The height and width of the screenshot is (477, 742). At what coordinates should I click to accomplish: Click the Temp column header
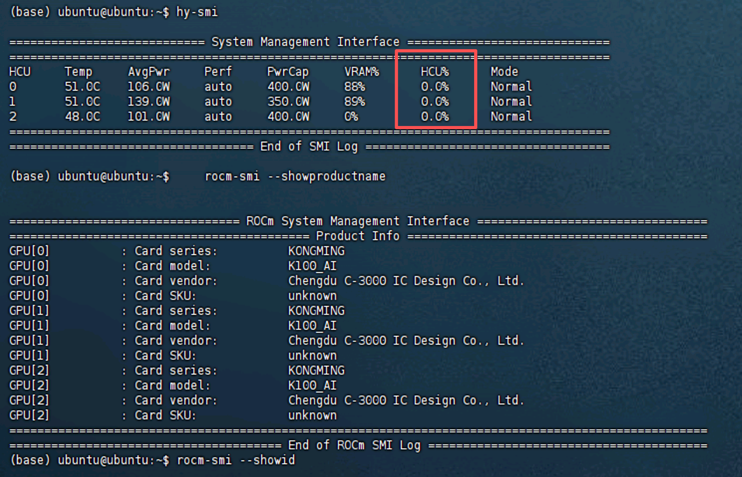point(78,72)
